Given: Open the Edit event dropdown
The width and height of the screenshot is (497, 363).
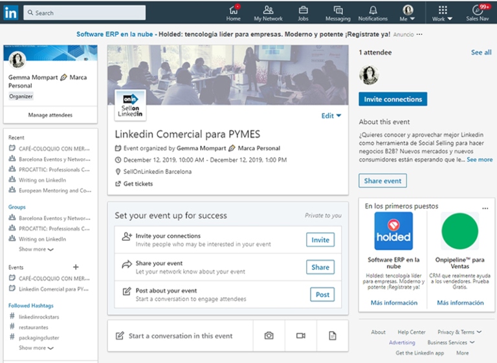Looking at the screenshot, I should (x=331, y=116).
